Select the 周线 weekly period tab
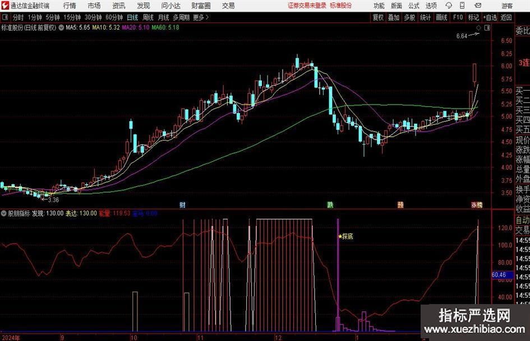The image size is (530, 341). click(x=148, y=17)
